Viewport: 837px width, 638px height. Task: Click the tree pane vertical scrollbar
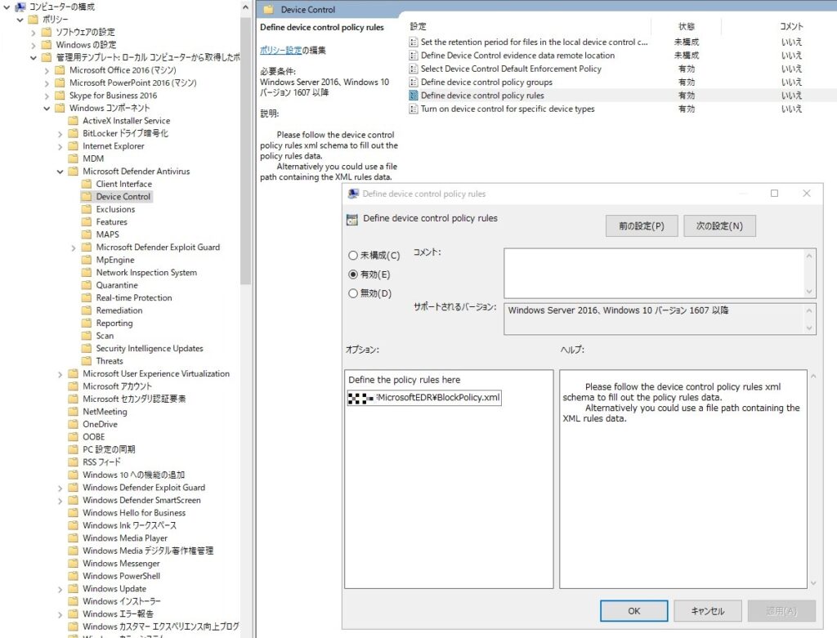pos(245,149)
